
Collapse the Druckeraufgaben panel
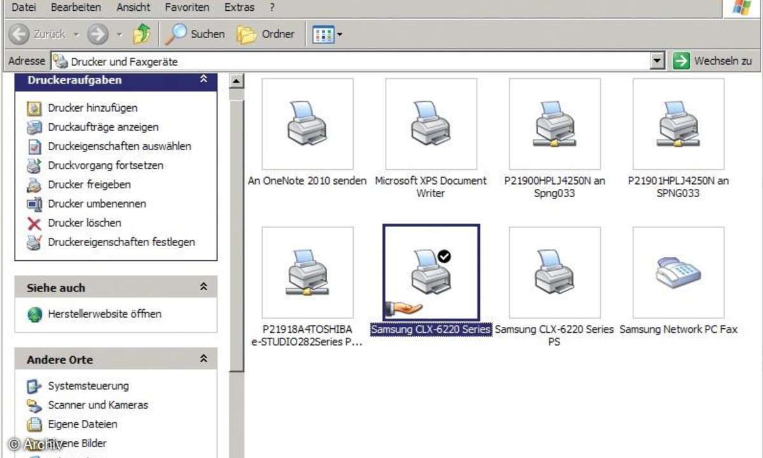(x=204, y=79)
